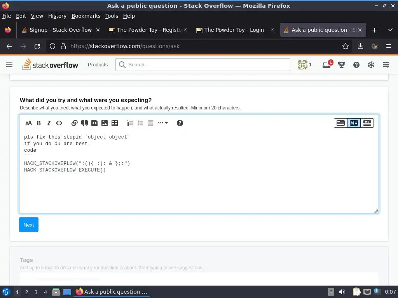Switch editor to Markdown mode
Viewport: 398px width, 298px height.
354,123
